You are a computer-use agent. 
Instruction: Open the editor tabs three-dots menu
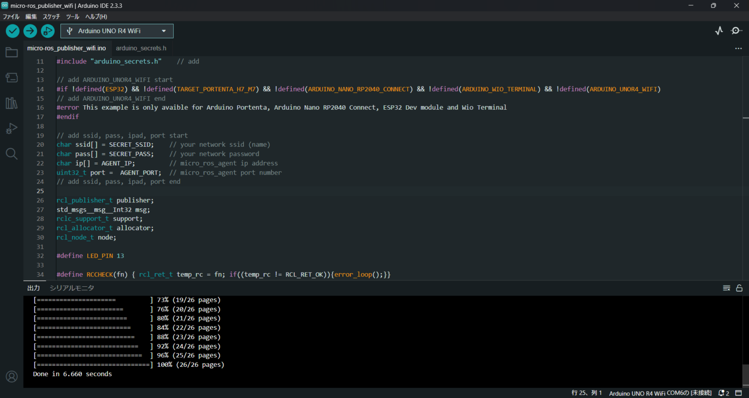tap(738, 48)
